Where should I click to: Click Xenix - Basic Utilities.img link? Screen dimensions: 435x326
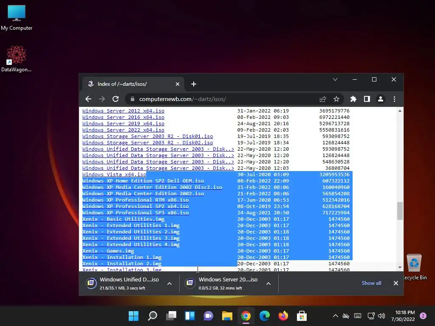point(123,219)
